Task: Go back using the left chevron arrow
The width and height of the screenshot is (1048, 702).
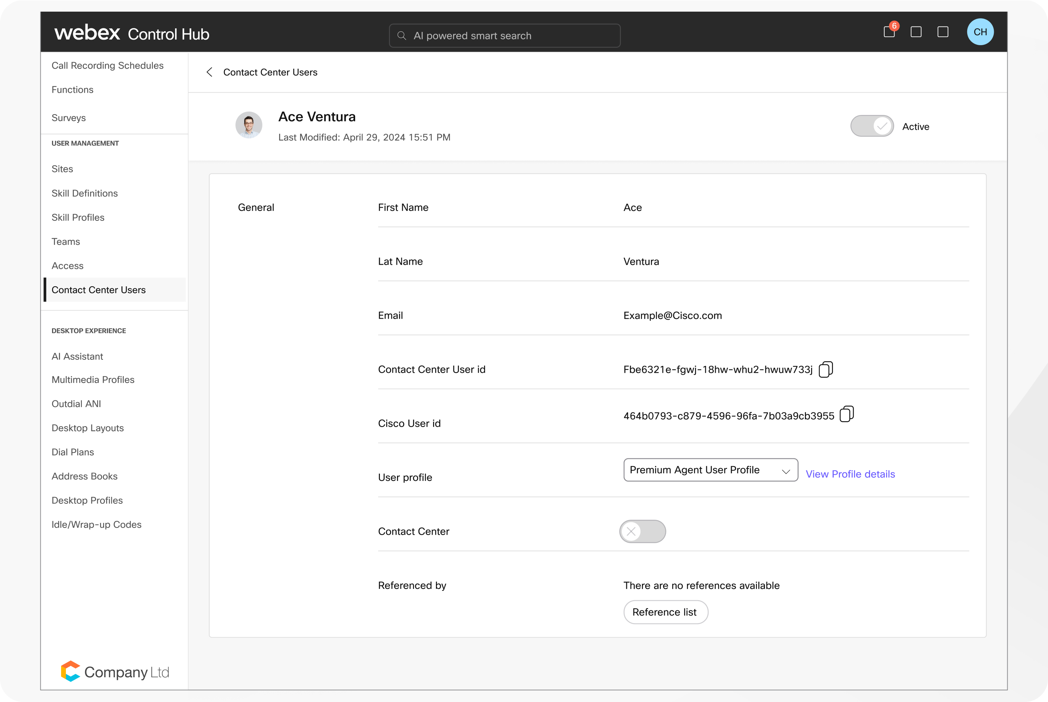Action: point(209,72)
